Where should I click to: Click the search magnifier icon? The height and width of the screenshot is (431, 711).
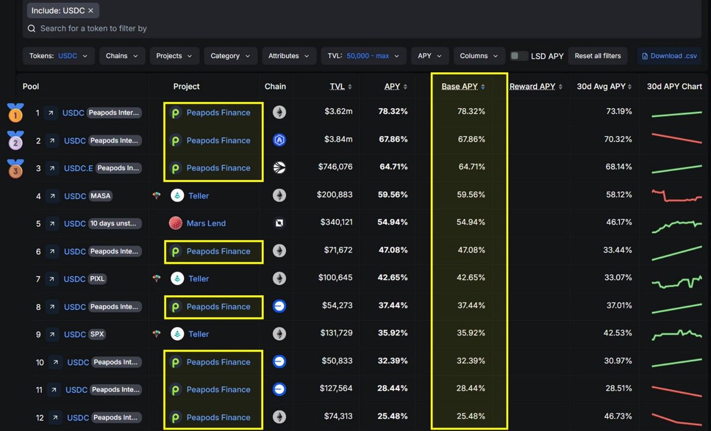pos(31,28)
